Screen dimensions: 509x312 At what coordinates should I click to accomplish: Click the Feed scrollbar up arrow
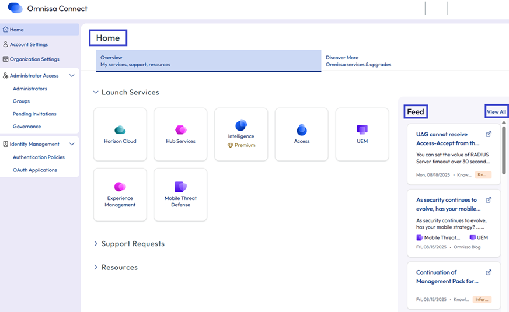504,122
